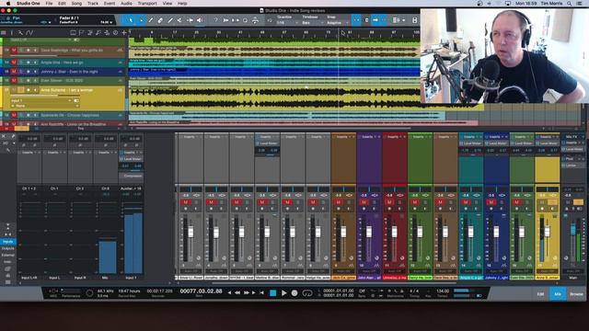The image size is (589, 331).
Task: Unmute the red mixer channel
Action: (389, 202)
